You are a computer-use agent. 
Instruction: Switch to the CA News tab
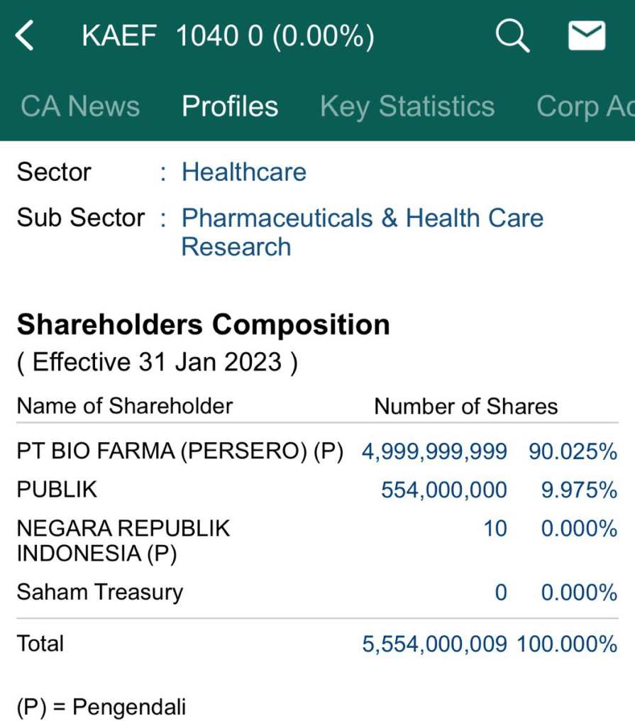coord(80,106)
